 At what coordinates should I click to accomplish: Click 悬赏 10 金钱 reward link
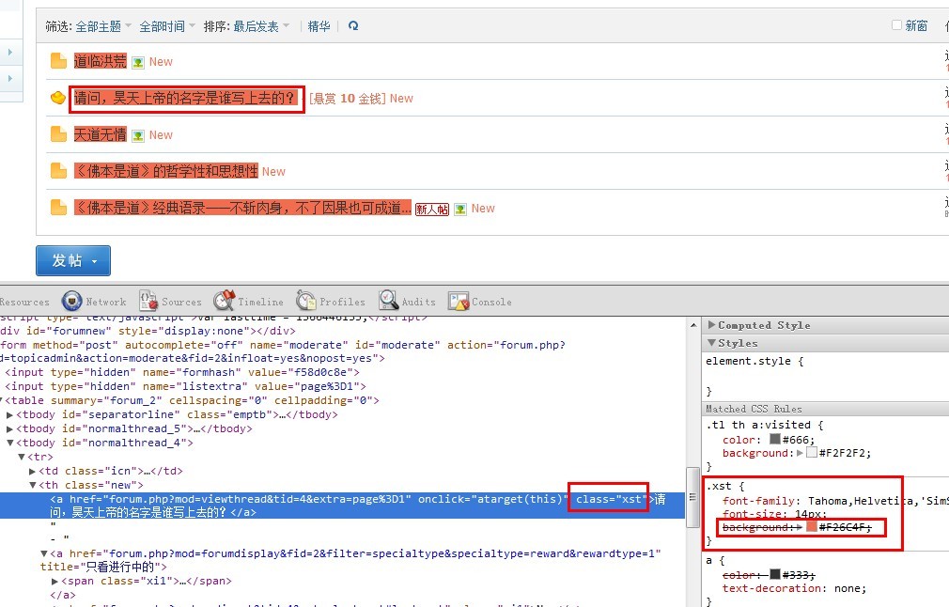(348, 99)
